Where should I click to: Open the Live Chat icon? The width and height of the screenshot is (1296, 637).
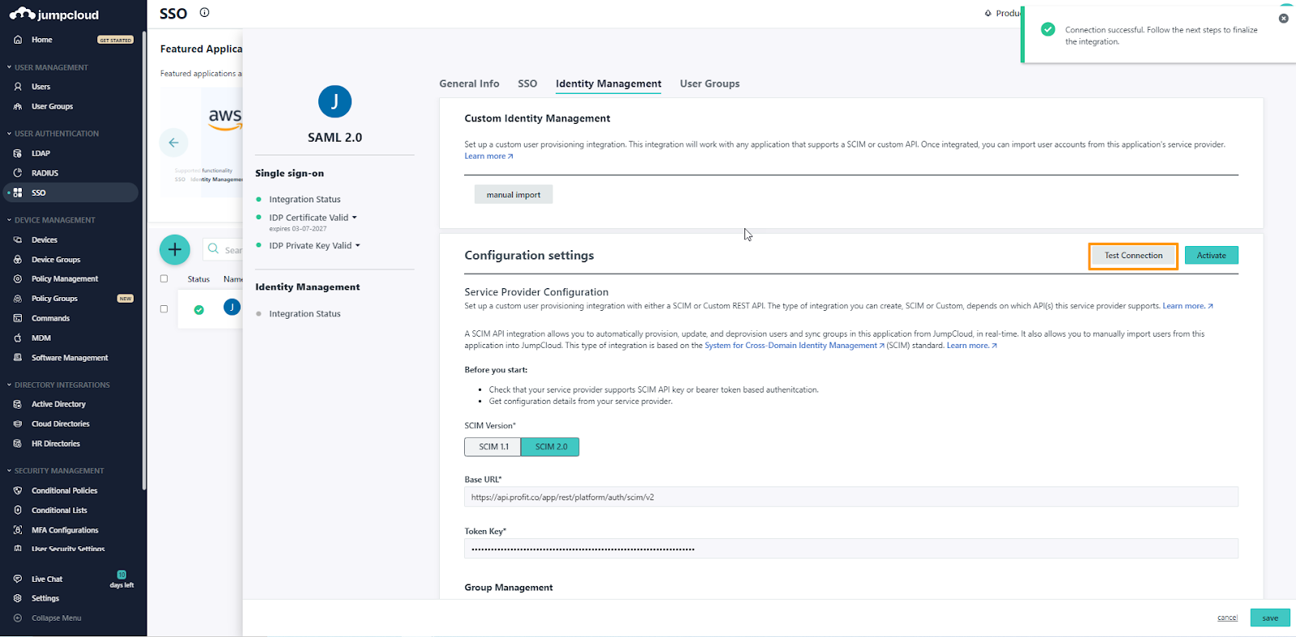click(x=18, y=580)
